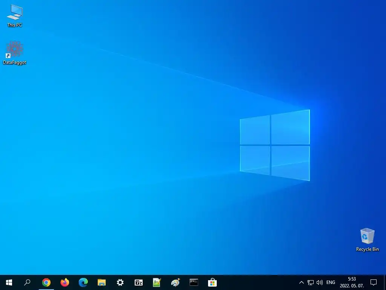
Task: Expand hidden tray icons chevron
Action: 301,282
